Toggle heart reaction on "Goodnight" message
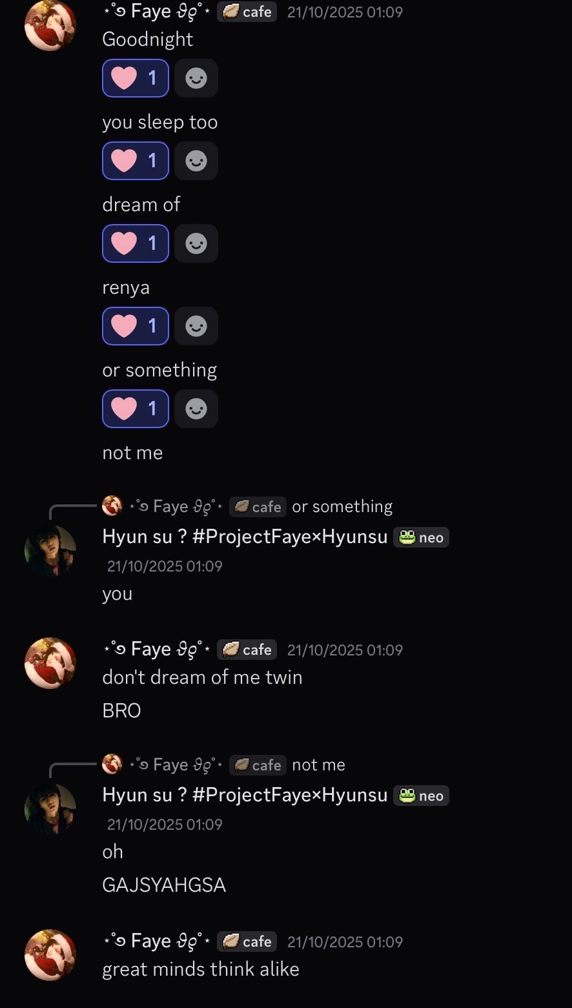The height and width of the screenshot is (1008, 572). click(x=136, y=78)
